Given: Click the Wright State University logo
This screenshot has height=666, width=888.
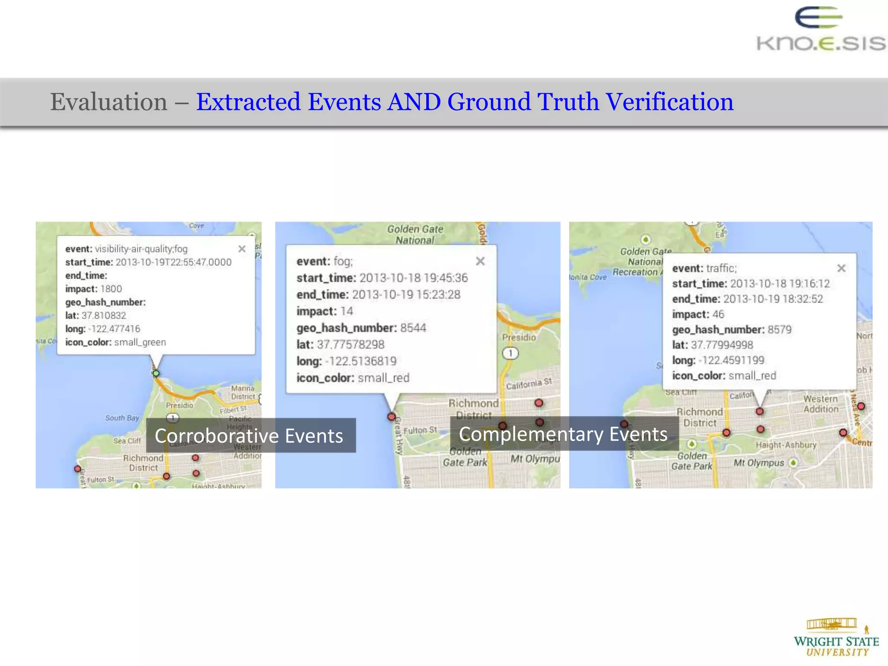Looking at the screenshot, I should pyautogui.click(x=836, y=637).
